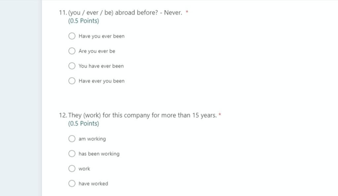Screen dimensions: 338x196
Task: Click the 'work' answer label text
Action: pyautogui.click(x=84, y=169)
